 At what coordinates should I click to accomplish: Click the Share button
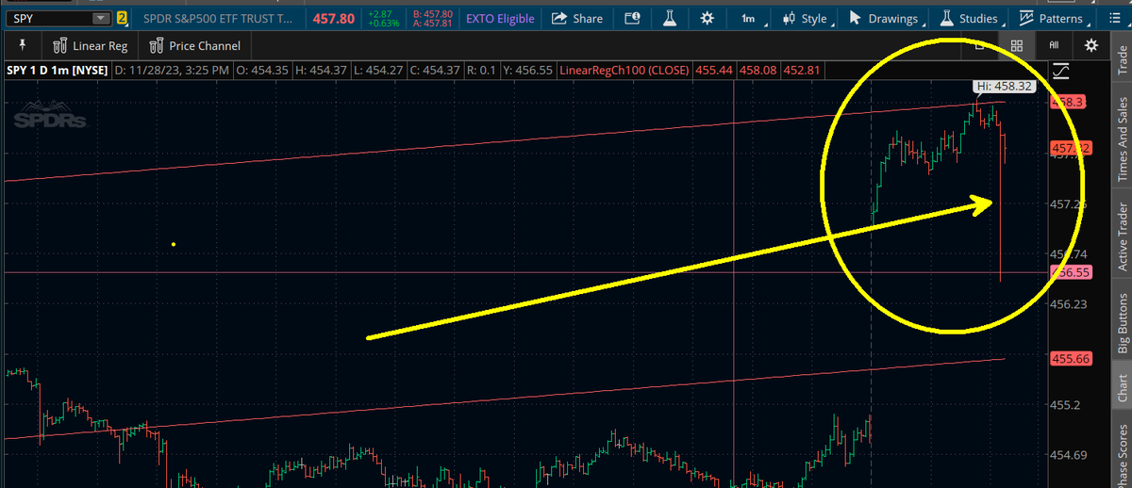[x=576, y=19]
